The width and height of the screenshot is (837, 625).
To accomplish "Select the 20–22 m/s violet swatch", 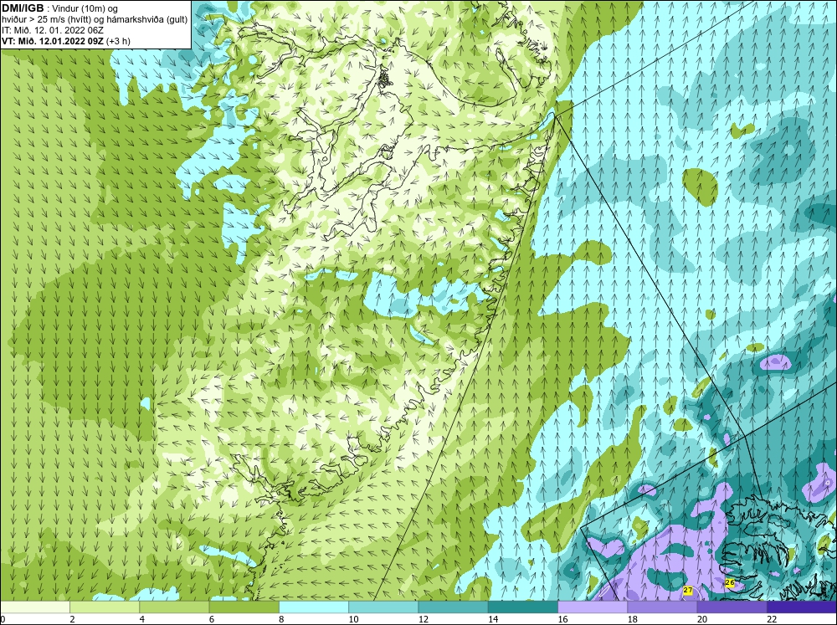I will [x=732, y=607].
